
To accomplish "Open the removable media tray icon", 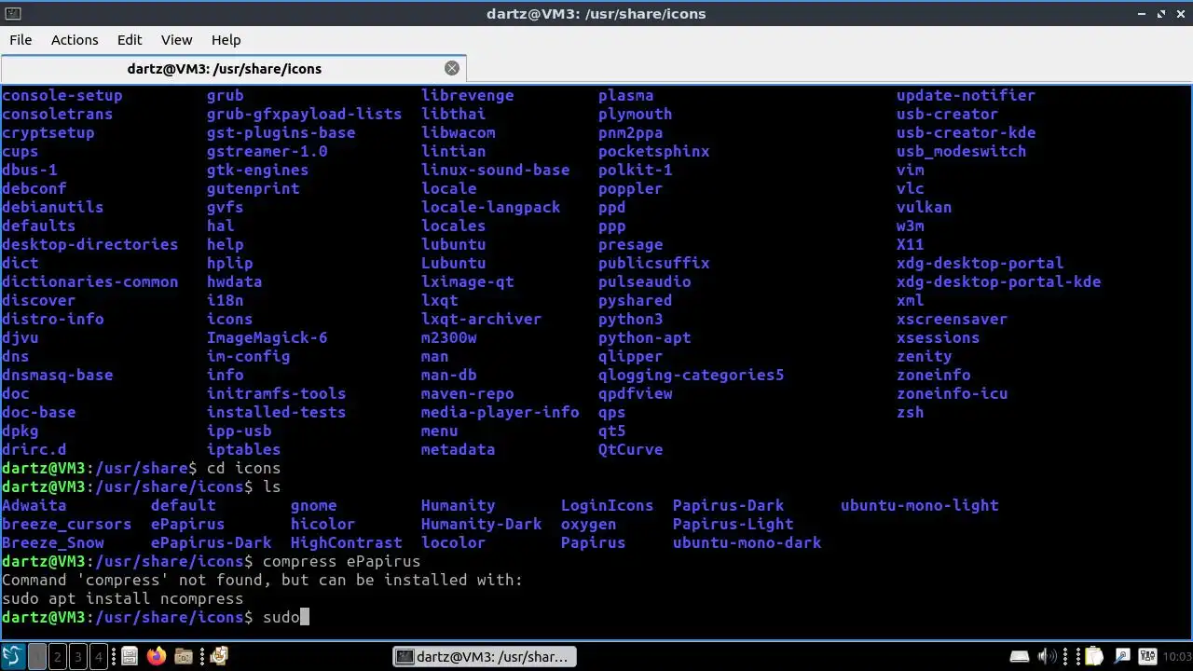I will (x=1020, y=657).
